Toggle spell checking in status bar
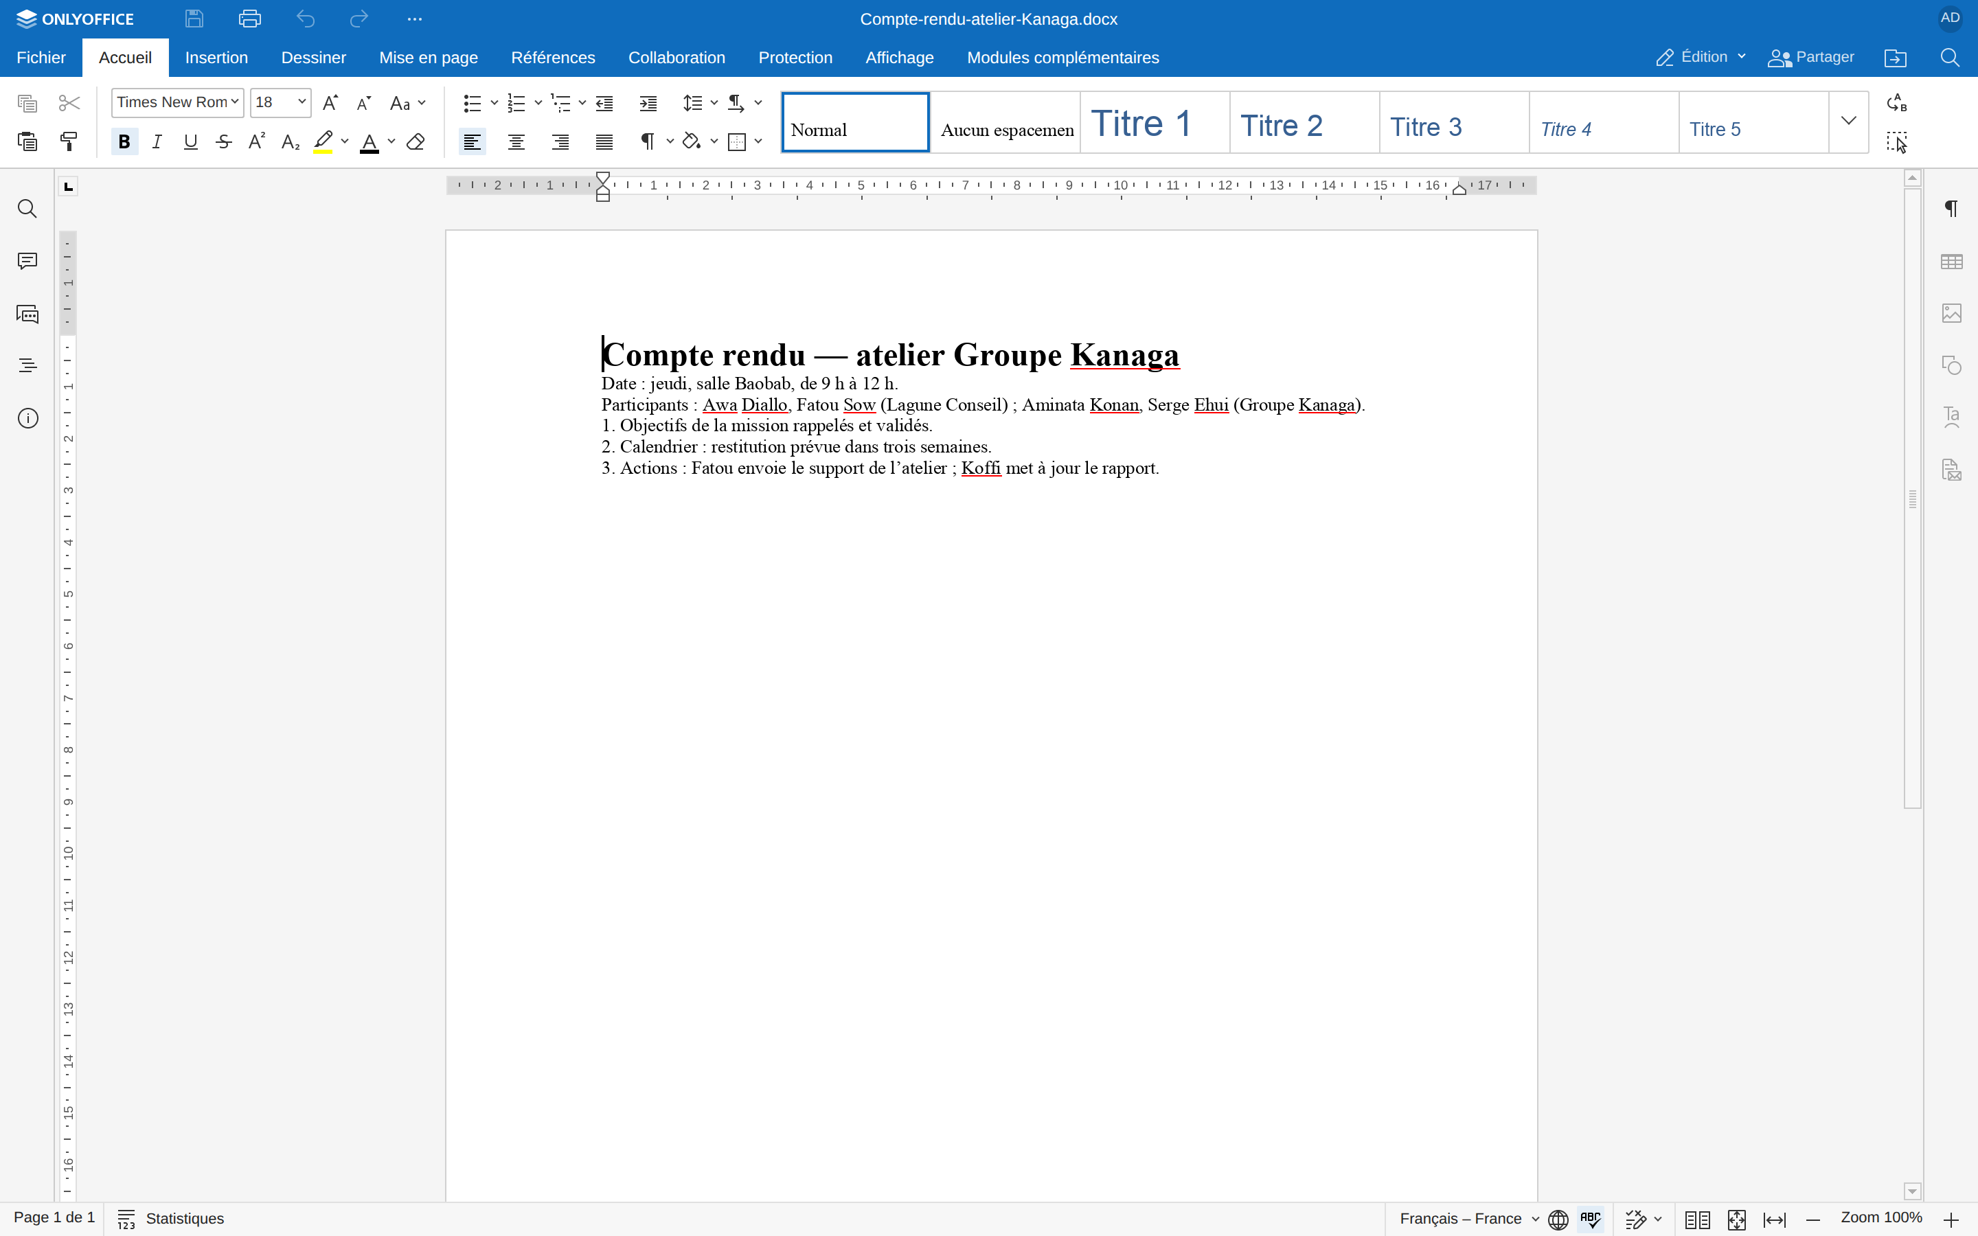Viewport: 1978px width, 1236px height. (x=1591, y=1220)
